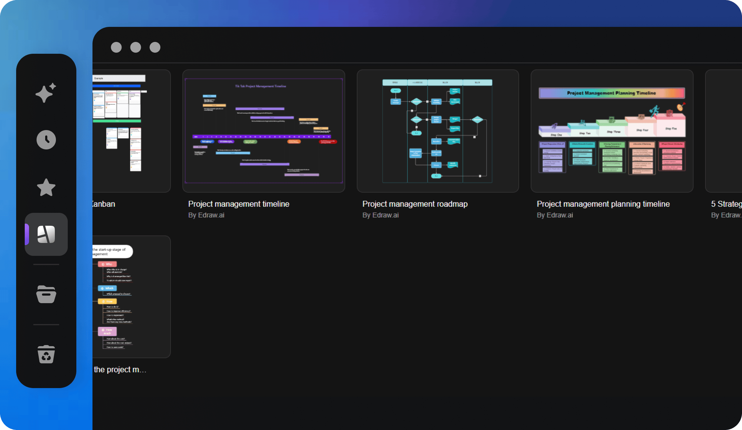The height and width of the screenshot is (430, 742).
Task: Click the third gray window control dot
Action: (155, 47)
